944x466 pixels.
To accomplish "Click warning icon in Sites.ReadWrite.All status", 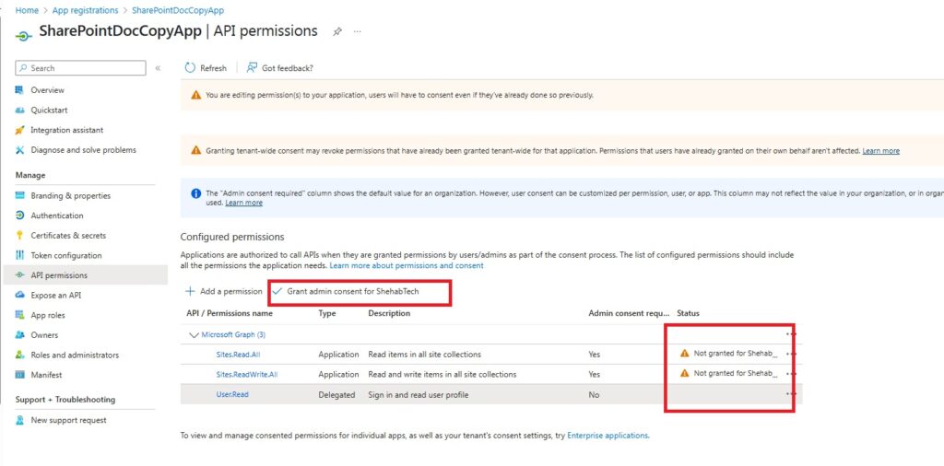I will pos(685,373).
